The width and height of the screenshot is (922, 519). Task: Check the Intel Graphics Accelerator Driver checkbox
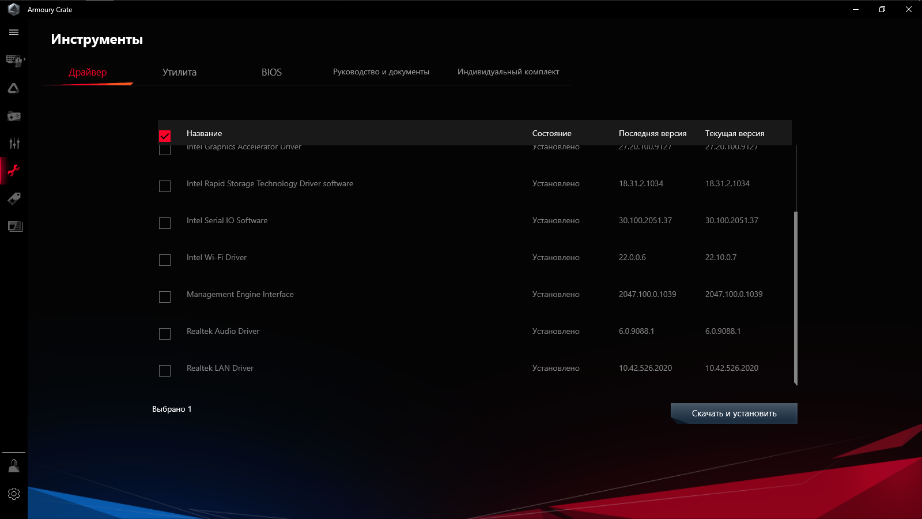point(165,149)
